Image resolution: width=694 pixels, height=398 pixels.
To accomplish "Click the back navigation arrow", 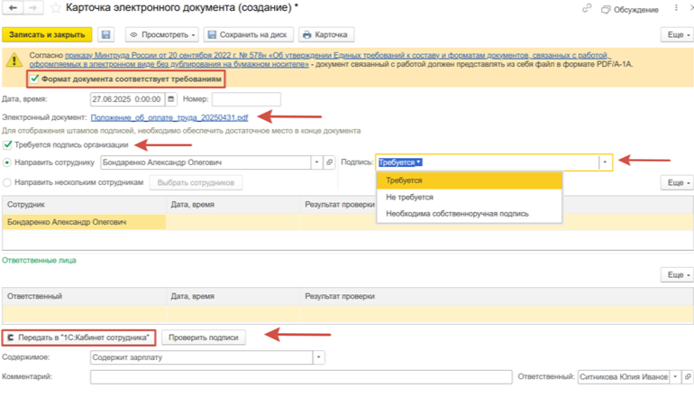I will point(13,9).
